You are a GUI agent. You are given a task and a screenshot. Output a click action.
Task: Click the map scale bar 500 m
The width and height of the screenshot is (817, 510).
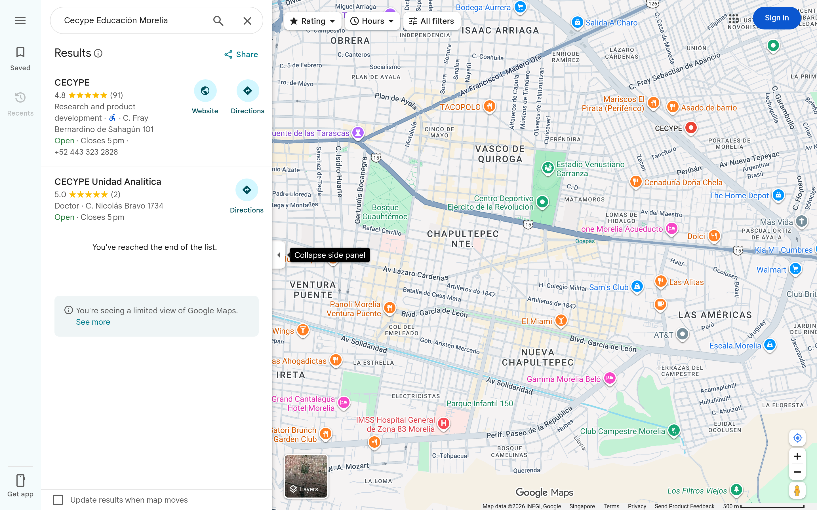click(764, 506)
